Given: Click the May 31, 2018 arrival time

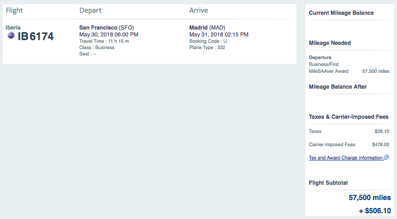Looking at the screenshot, I should 219,35.
